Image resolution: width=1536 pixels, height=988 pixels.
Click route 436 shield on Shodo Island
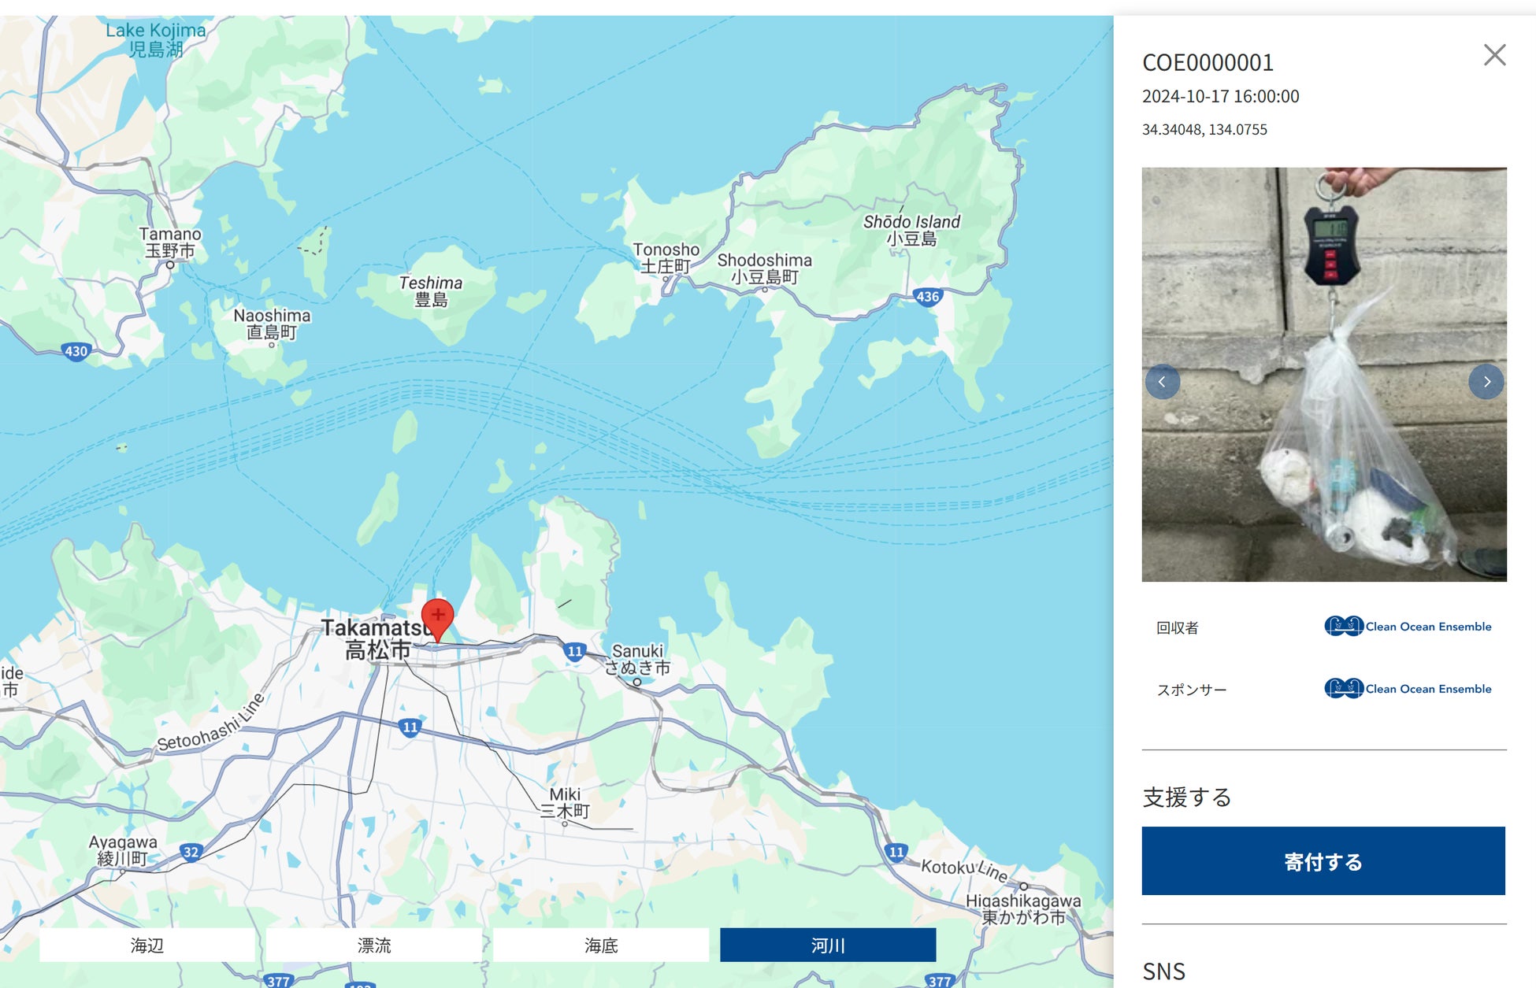(x=927, y=297)
